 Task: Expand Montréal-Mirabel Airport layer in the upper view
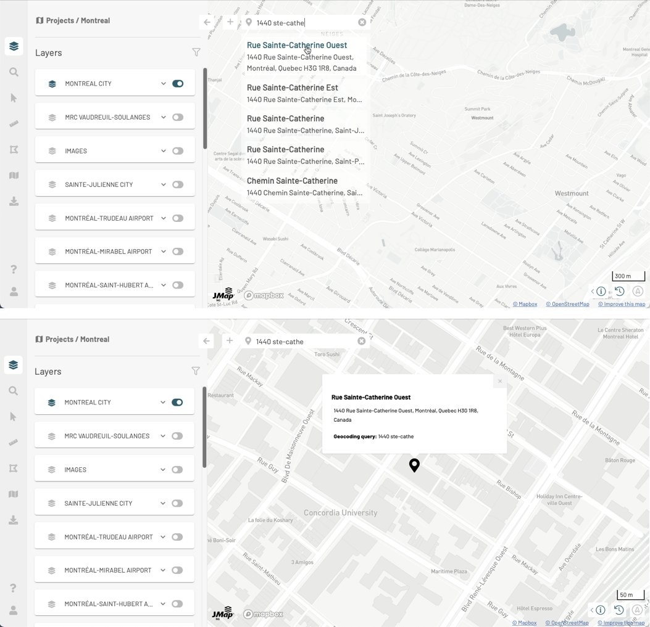(164, 252)
